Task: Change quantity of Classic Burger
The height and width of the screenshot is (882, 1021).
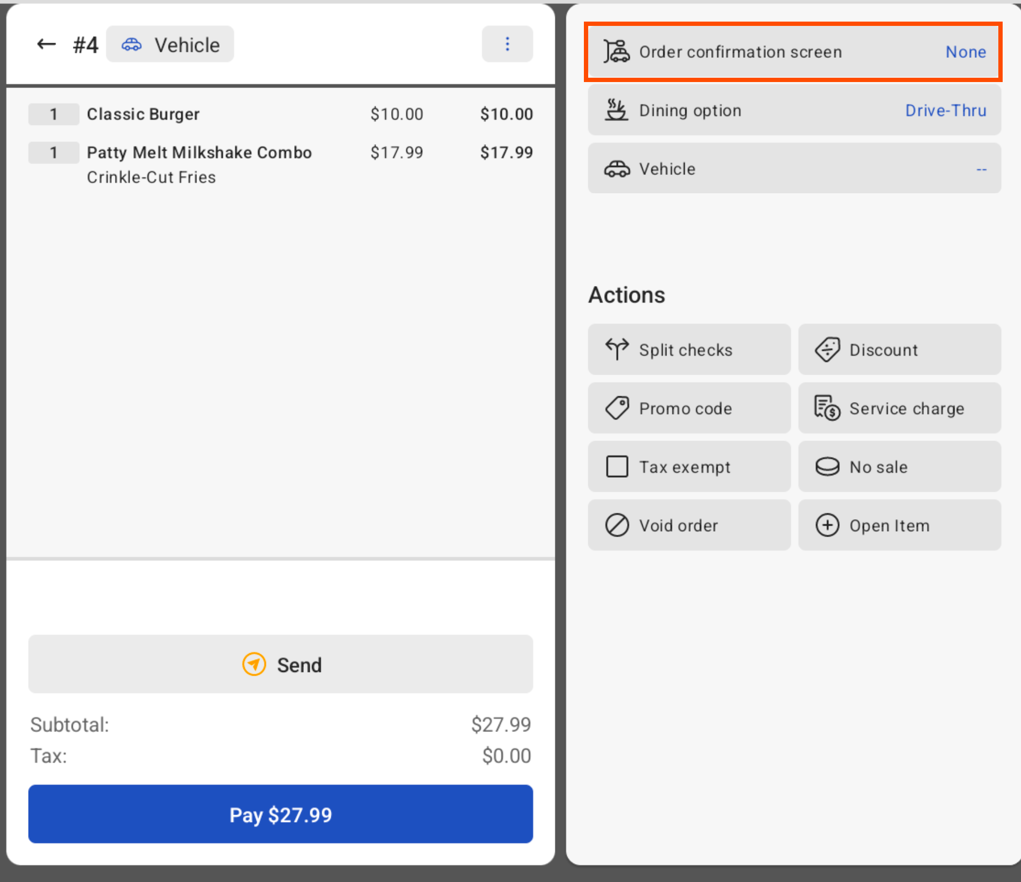Action: click(53, 114)
